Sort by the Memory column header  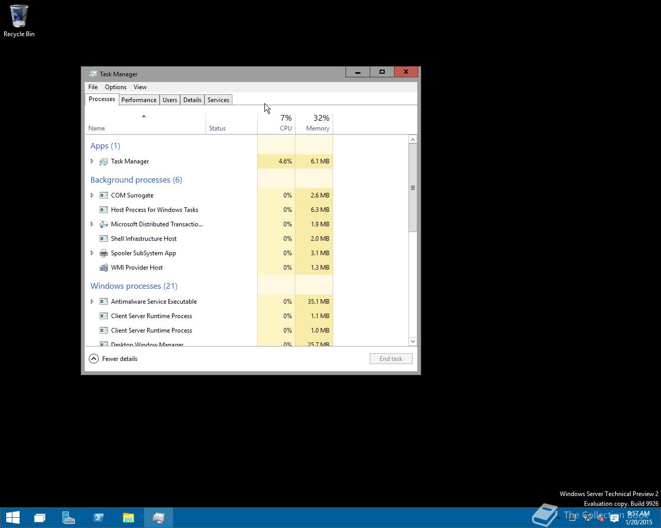point(314,123)
